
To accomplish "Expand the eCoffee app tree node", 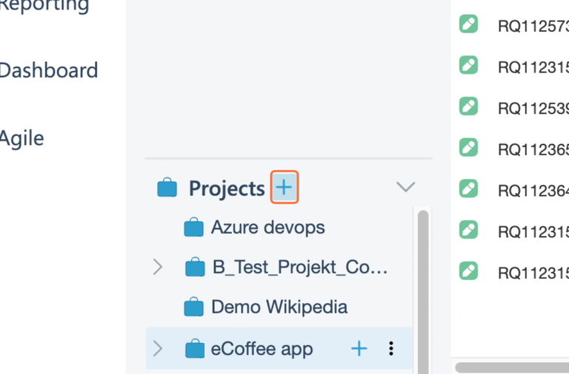I will point(157,349).
